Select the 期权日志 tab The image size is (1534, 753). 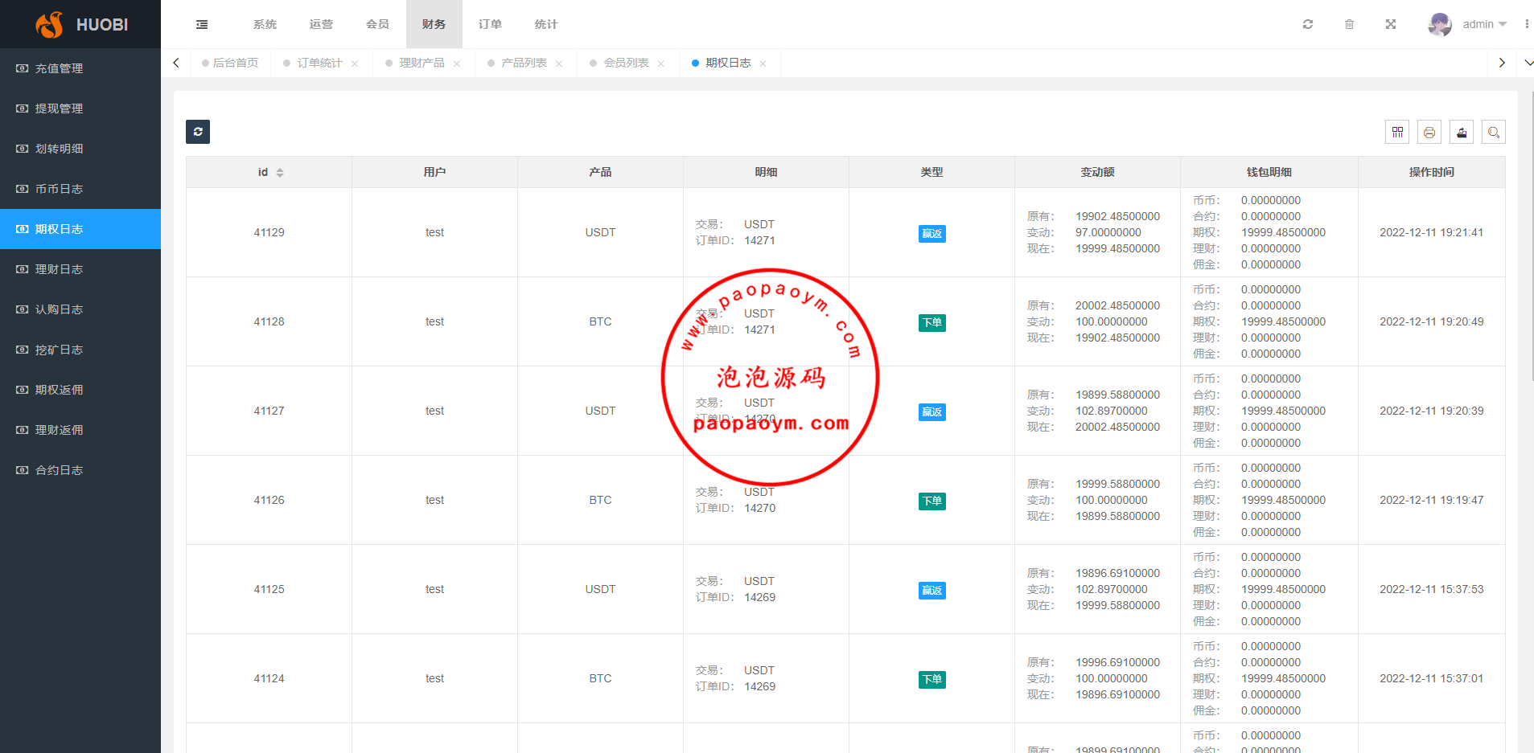[728, 63]
